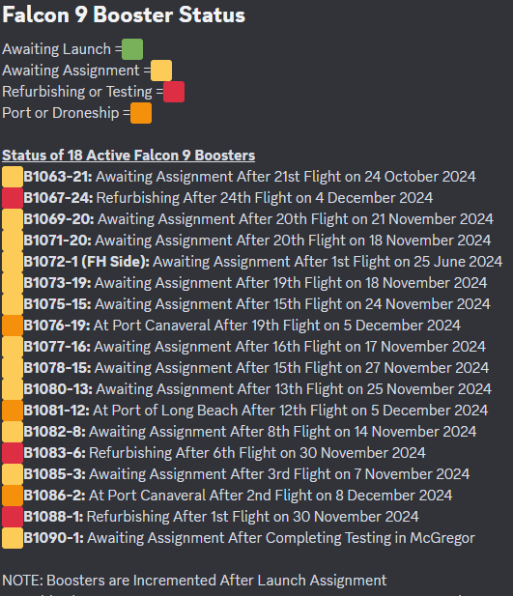513x596 pixels.
Task: Click the Status of 18 Active Falcon 9 Boosters heading
Action: (128, 156)
